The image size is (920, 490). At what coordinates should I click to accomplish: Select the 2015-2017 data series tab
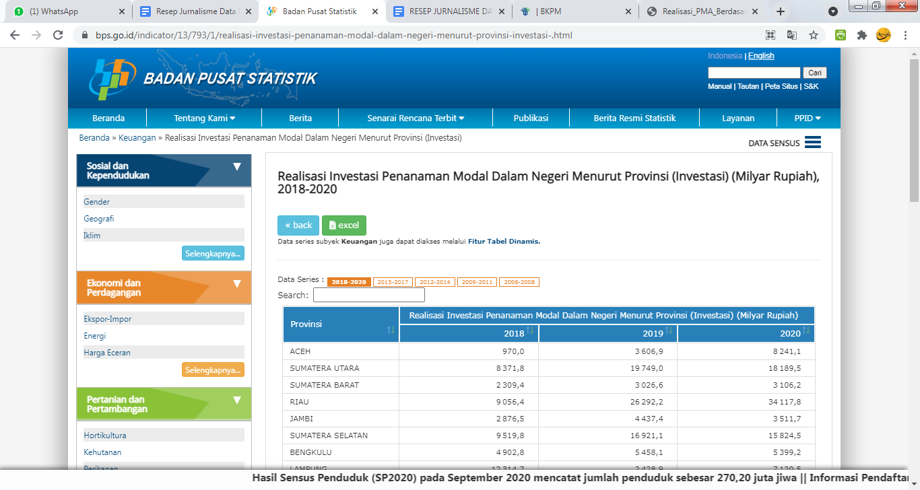coord(392,282)
